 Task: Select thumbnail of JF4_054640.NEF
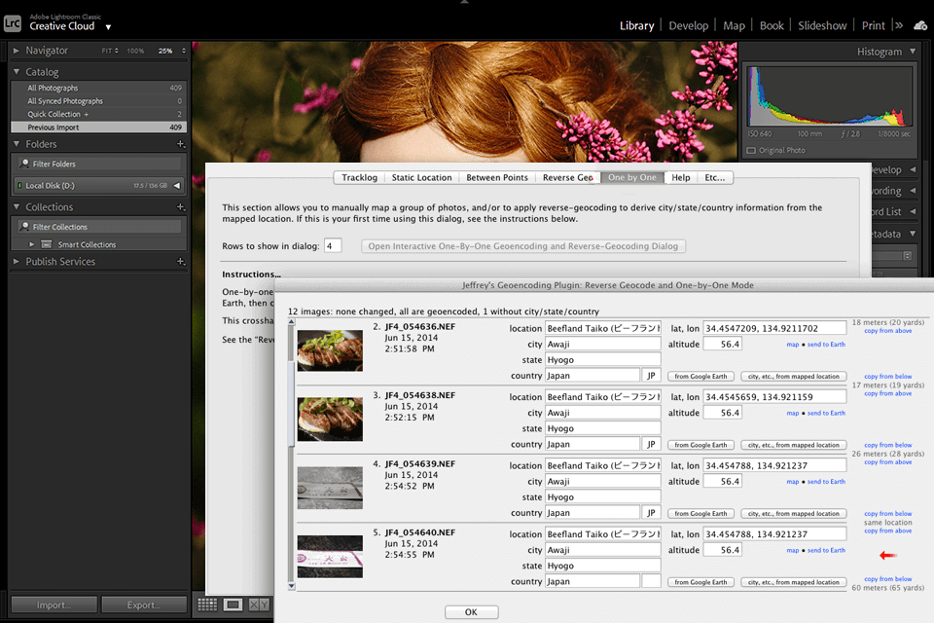click(x=330, y=556)
